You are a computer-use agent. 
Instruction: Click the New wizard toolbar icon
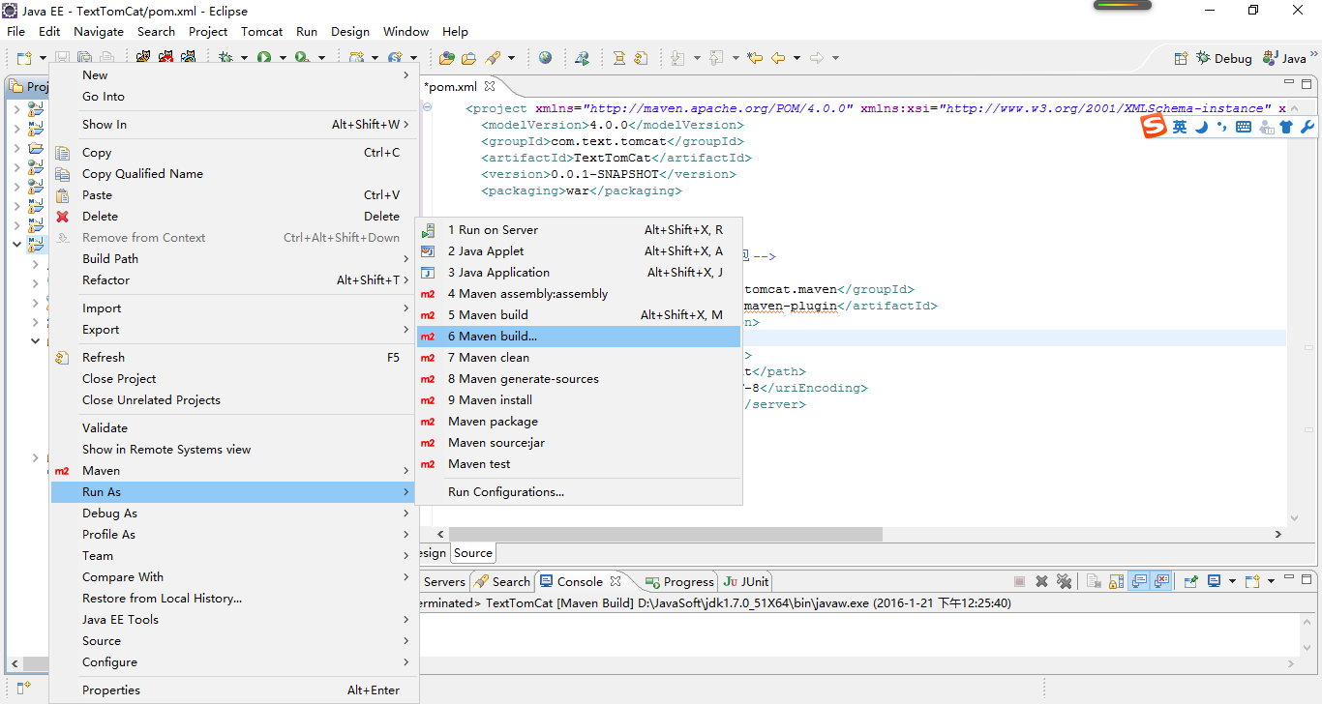coord(25,58)
